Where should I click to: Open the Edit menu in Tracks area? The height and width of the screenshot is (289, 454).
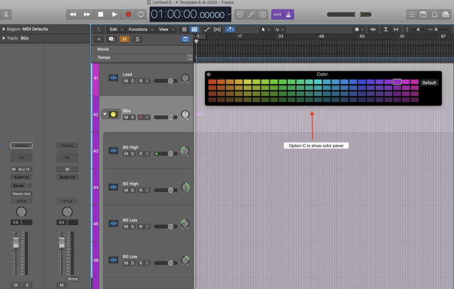(116, 29)
